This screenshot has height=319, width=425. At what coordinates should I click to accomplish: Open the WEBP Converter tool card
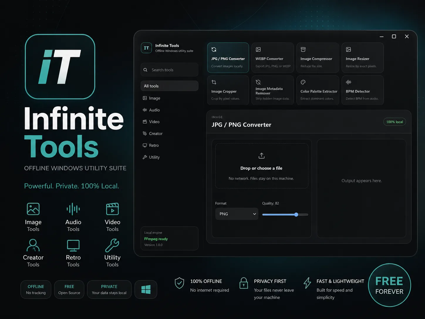coord(273,58)
